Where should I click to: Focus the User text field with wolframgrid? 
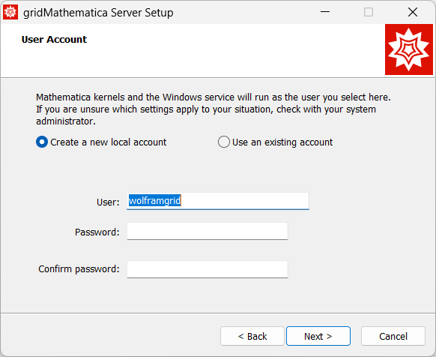tap(218, 201)
